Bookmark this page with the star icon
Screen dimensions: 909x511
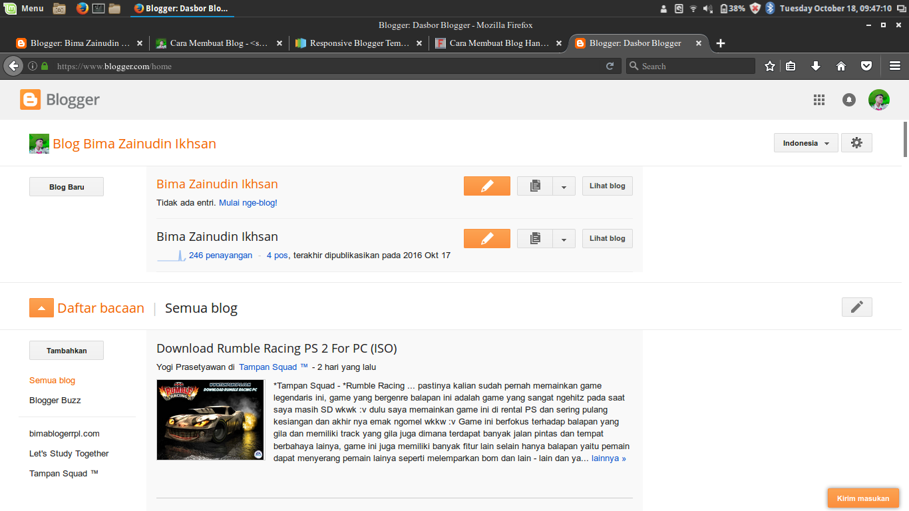(x=769, y=66)
